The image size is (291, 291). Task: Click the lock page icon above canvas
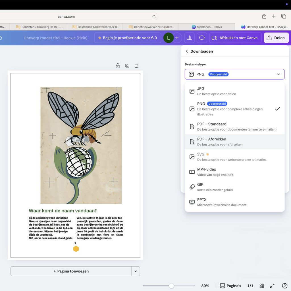tap(118, 66)
